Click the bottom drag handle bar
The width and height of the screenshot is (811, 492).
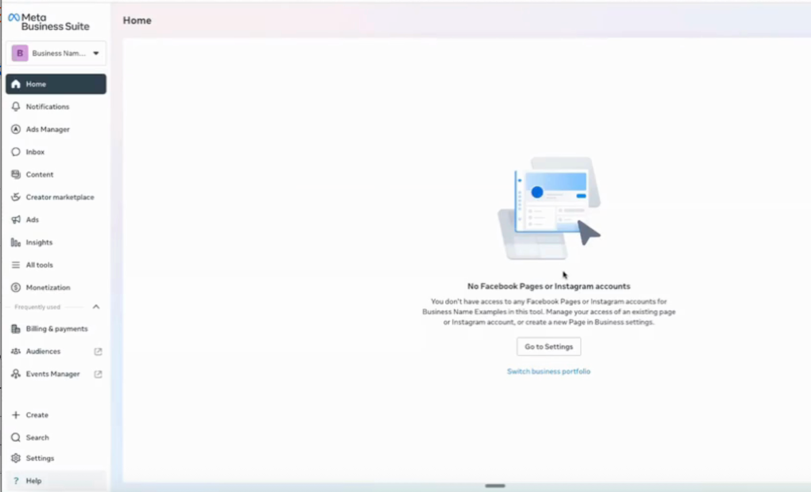pos(495,486)
